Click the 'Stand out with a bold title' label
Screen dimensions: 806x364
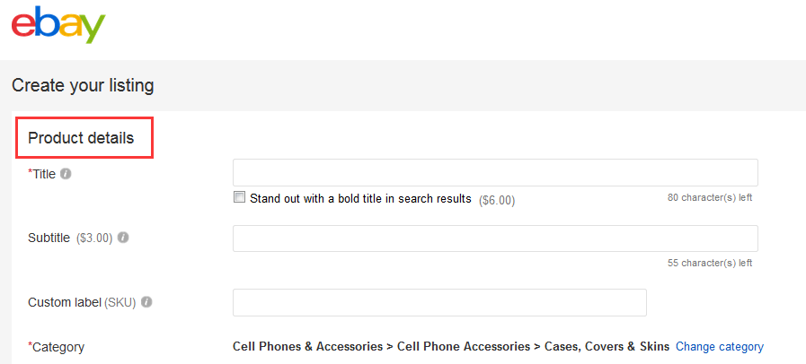(359, 198)
